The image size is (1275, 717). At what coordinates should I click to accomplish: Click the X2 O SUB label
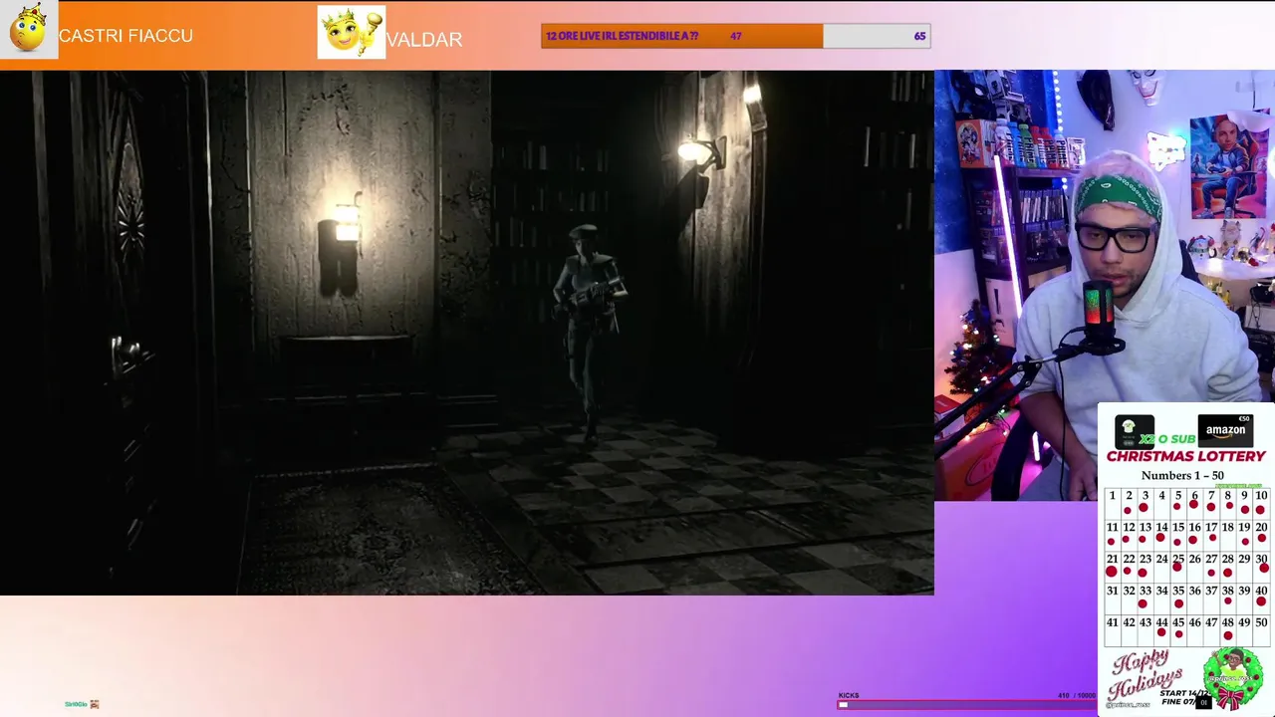1168,439
